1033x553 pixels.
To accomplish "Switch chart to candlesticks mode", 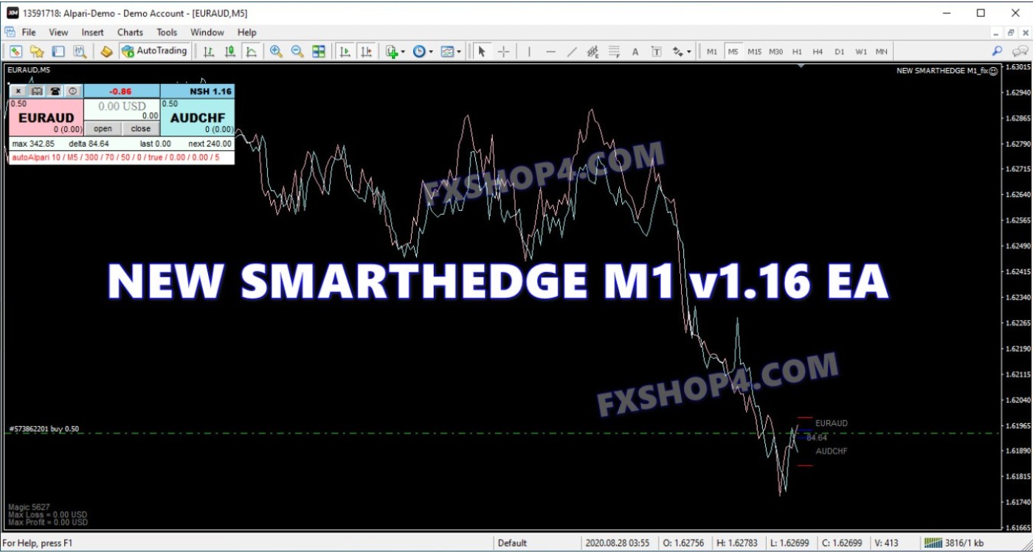I will point(230,52).
